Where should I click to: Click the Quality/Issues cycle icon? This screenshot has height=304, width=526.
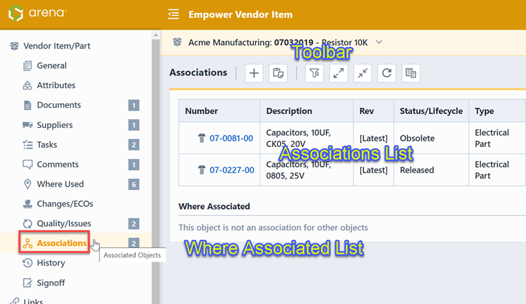(x=28, y=224)
